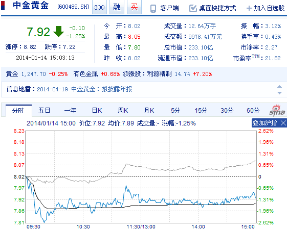Switch to the 一年 one-year tab
This screenshot has height=230, width=287.
pyautogui.click(x=70, y=111)
